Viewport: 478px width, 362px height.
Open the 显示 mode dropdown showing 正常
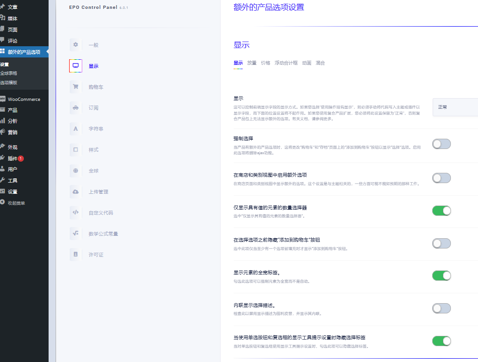tap(456, 107)
